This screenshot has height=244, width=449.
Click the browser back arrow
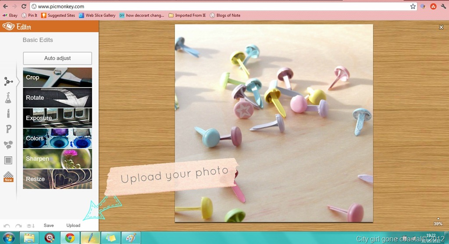coord(5,6)
